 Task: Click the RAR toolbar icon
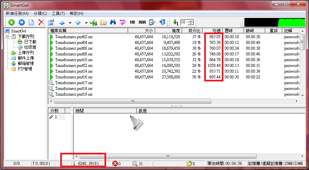(x=142, y=22)
